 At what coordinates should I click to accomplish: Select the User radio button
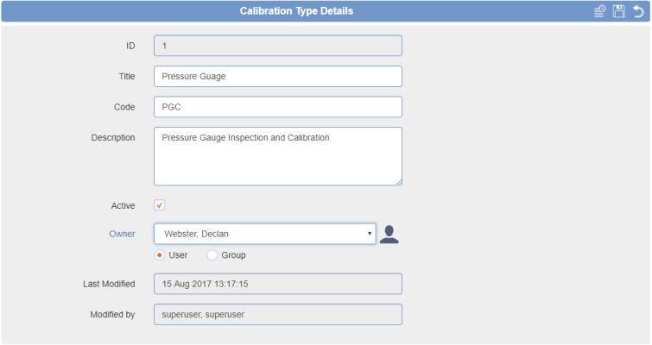coord(159,255)
